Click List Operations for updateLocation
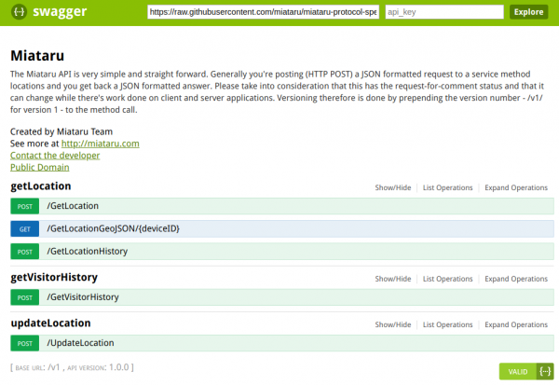This screenshot has height=385, width=559. [x=447, y=324]
